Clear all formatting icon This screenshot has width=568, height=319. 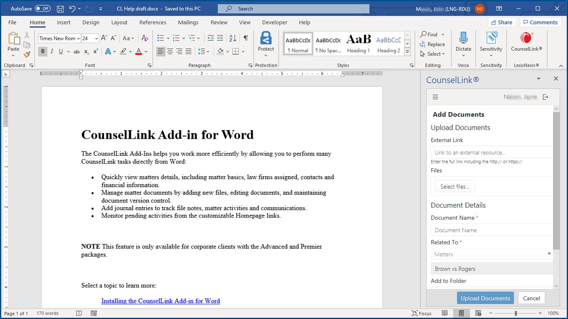145,38
